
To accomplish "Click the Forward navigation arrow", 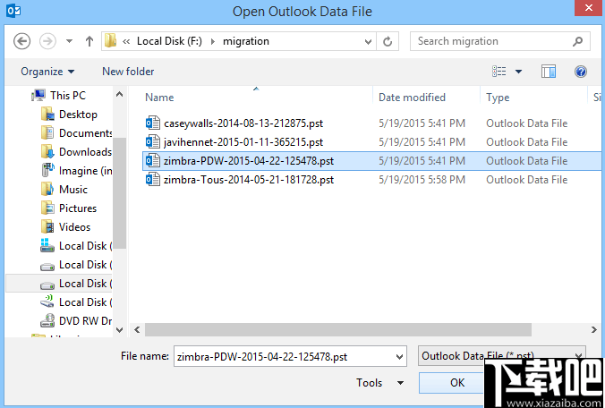I will [x=47, y=41].
